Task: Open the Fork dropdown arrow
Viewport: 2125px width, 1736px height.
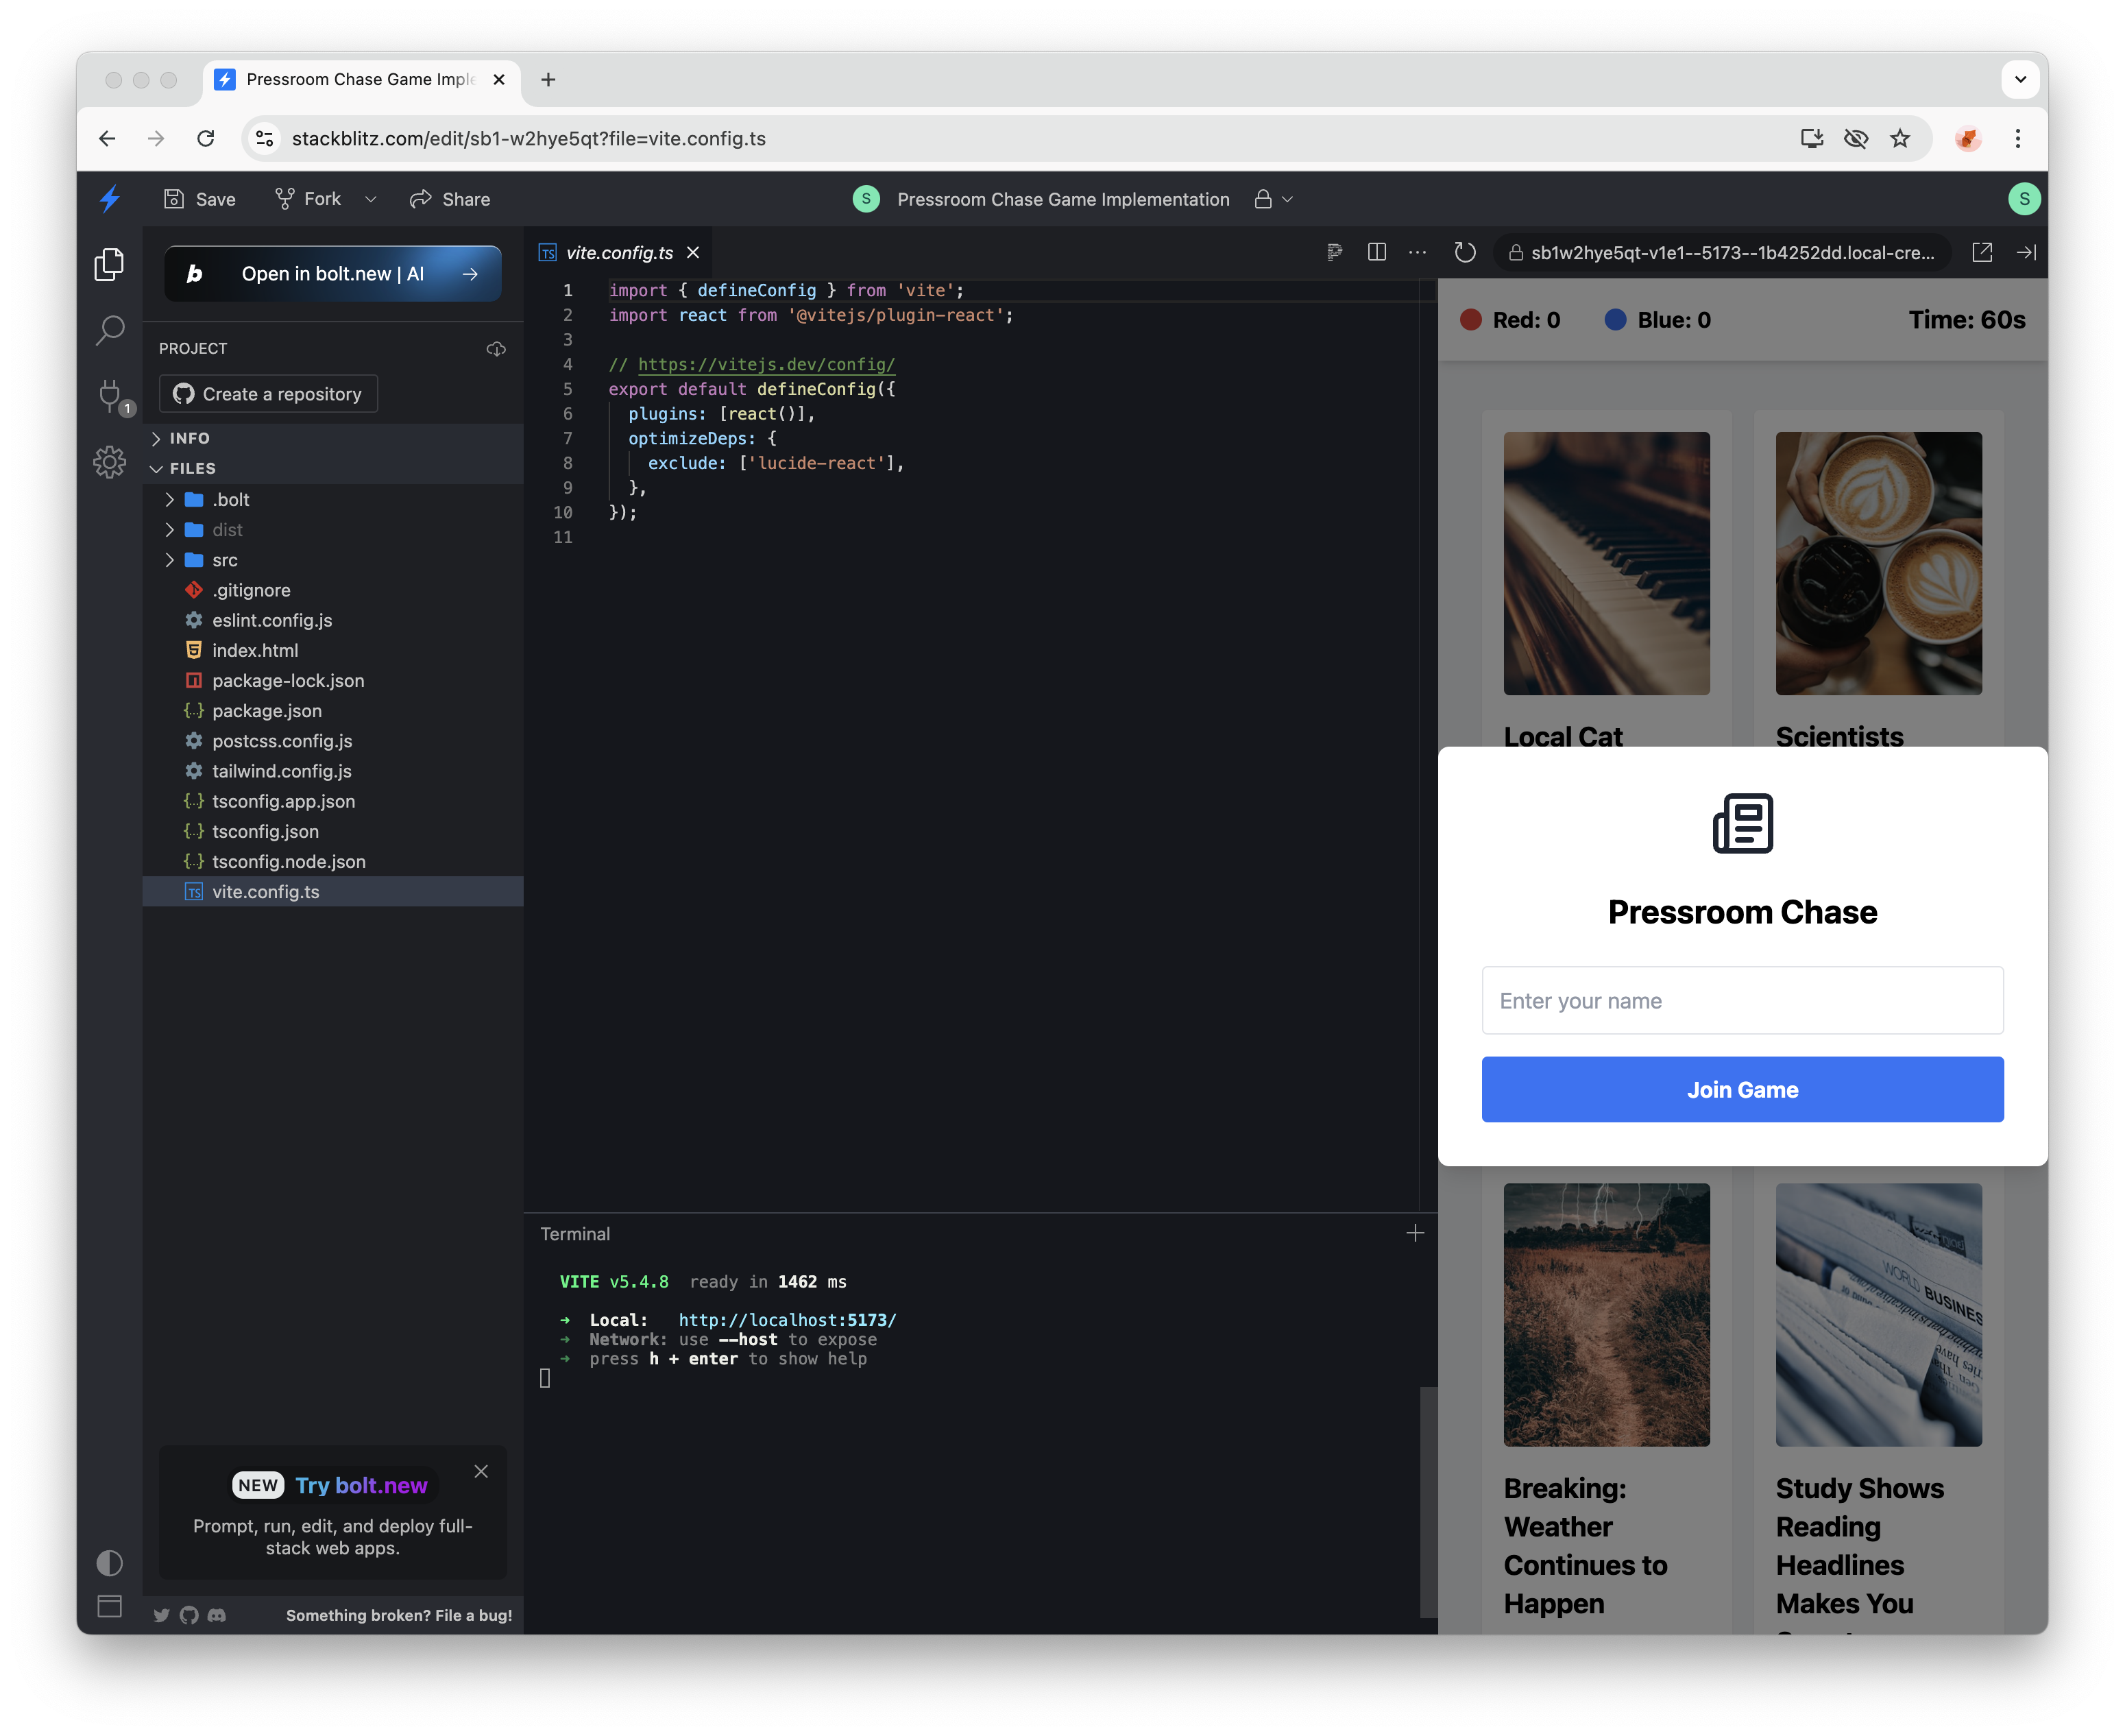Action: (371, 199)
